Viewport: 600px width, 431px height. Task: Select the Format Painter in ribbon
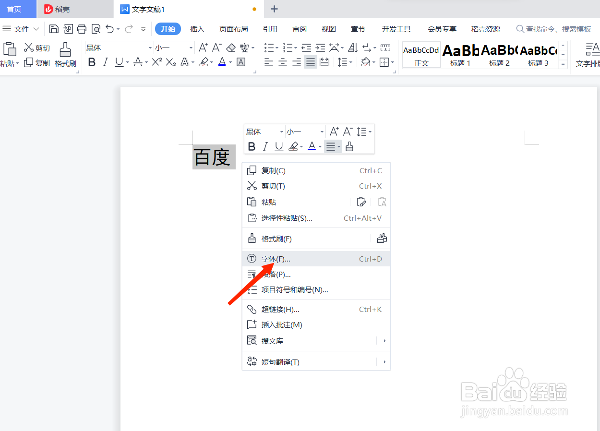65,55
